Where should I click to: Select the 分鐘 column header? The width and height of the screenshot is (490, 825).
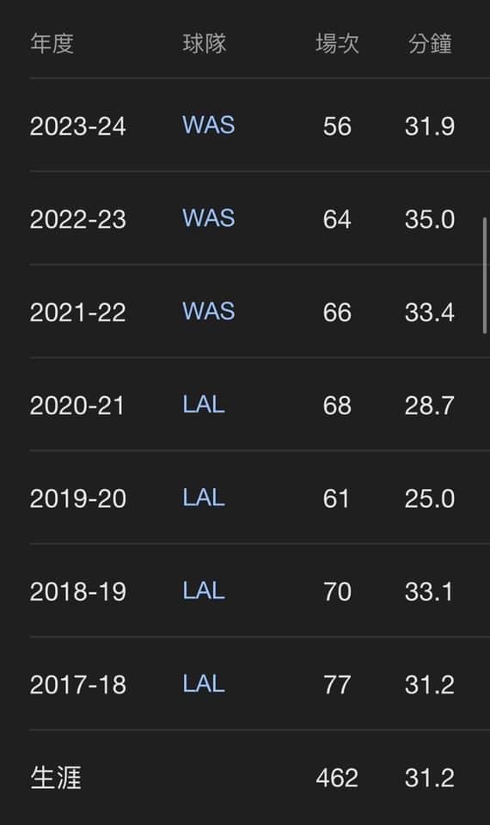430,43
